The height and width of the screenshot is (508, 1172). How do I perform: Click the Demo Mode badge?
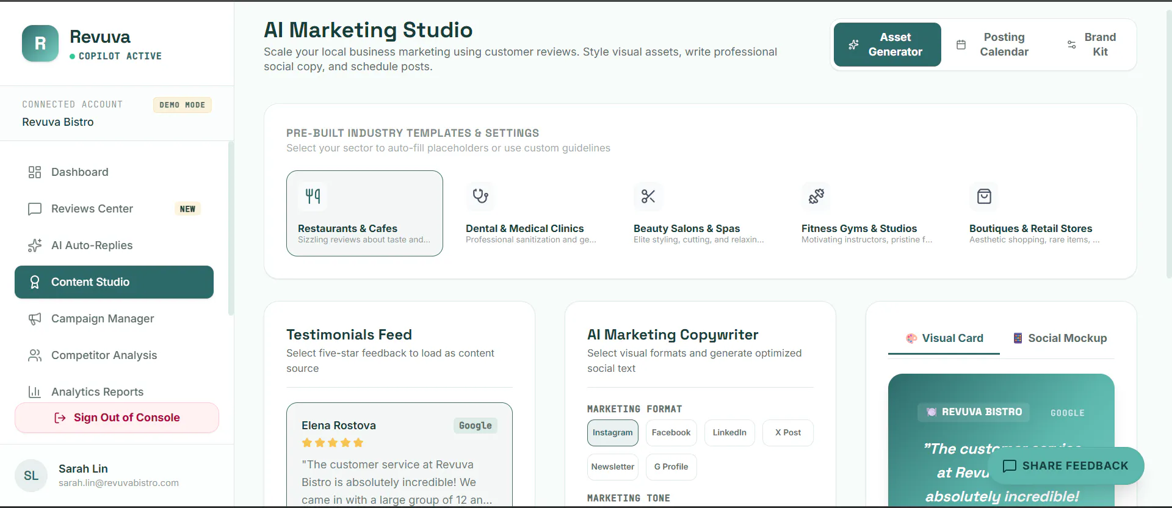(x=183, y=105)
